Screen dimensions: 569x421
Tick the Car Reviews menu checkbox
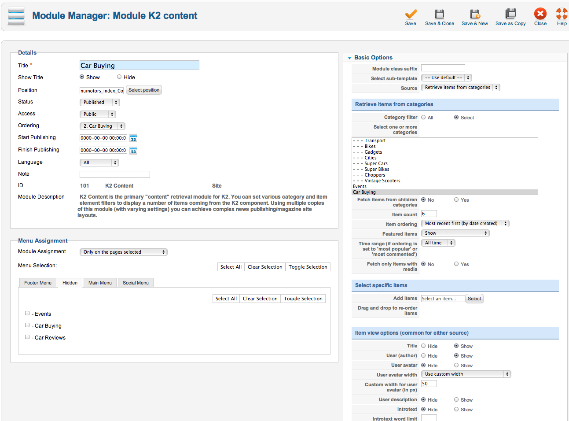click(x=27, y=337)
